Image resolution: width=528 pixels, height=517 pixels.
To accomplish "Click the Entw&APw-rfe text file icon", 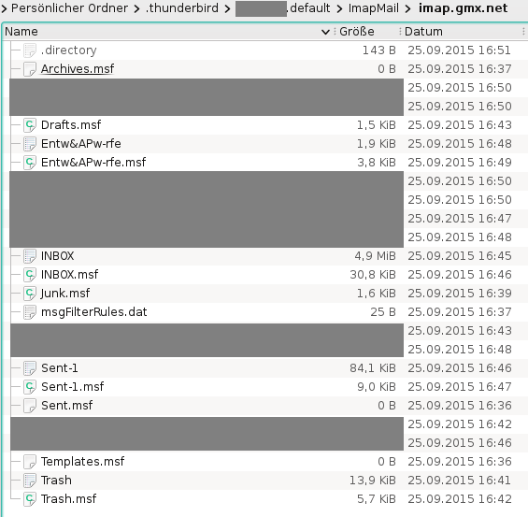I will (30, 144).
